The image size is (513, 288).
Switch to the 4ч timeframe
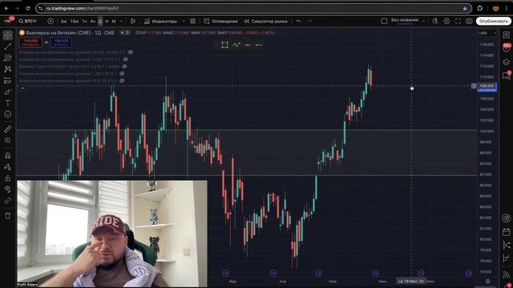pos(93,22)
